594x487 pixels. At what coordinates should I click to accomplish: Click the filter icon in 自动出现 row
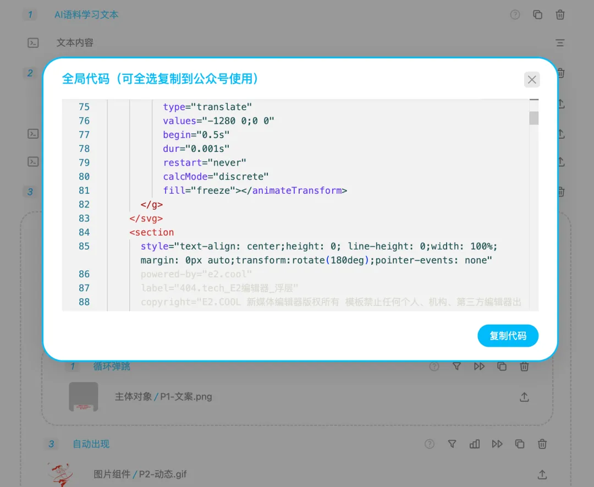452,444
